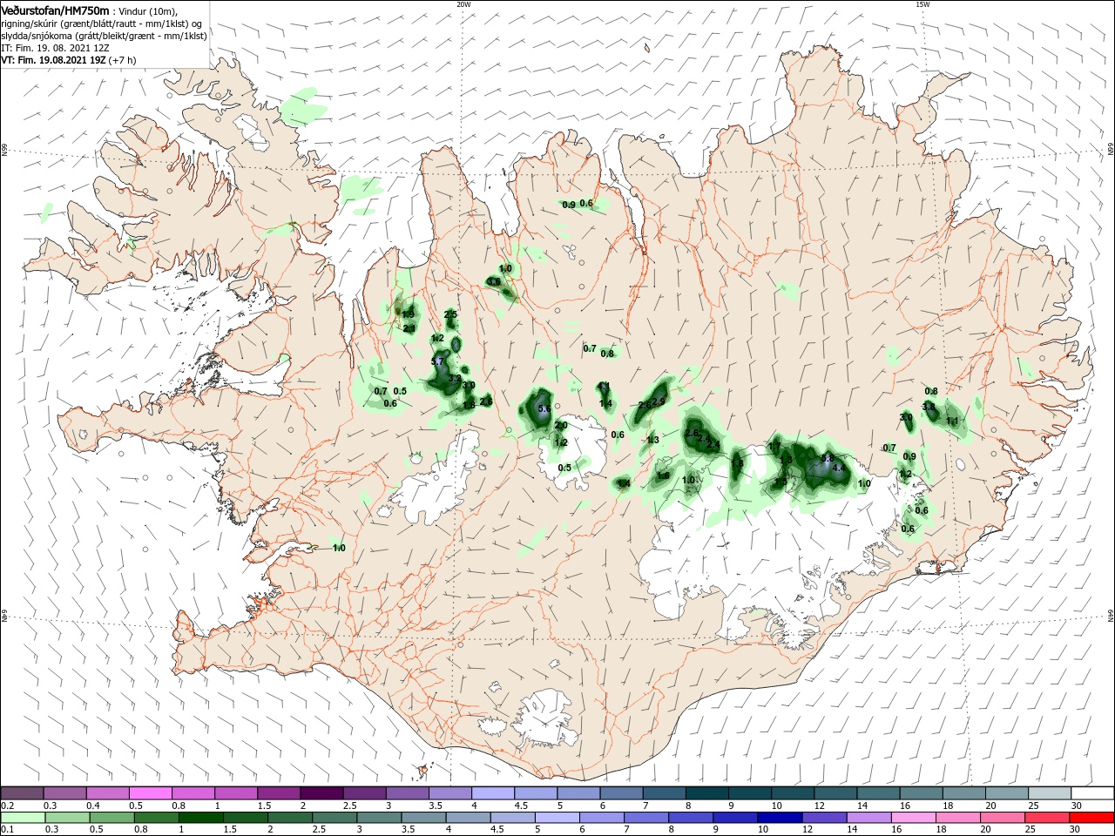Click the 'IT: Fim. 19. 08. 2021 12Z' line
Screen dimensions: 1115x836
coord(55,48)
